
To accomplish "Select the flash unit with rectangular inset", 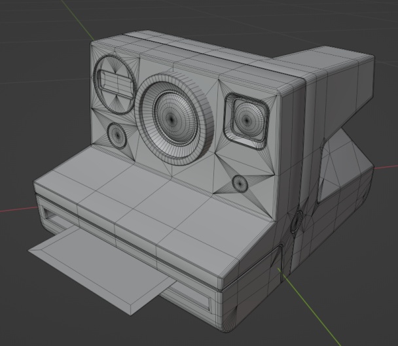I will click(114, 84).
